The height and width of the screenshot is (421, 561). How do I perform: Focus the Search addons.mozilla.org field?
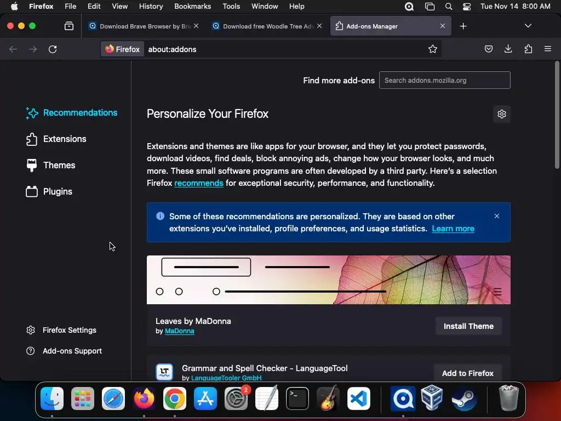(444, 80)
